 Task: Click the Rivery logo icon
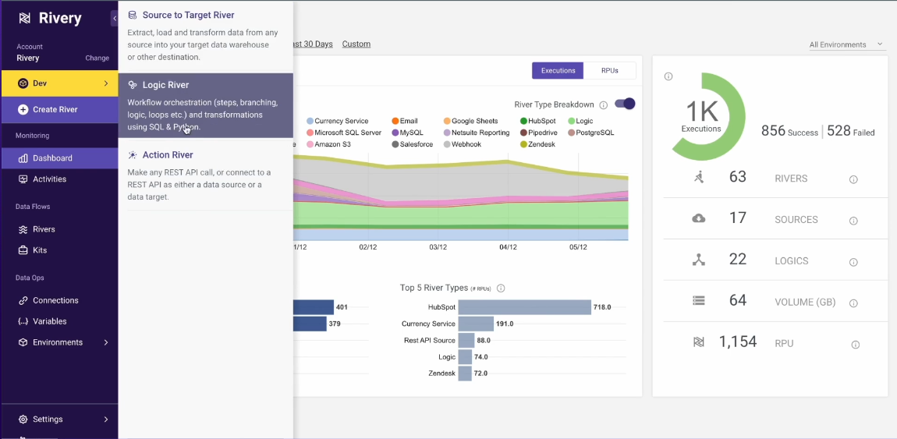(x=25, y=19)
